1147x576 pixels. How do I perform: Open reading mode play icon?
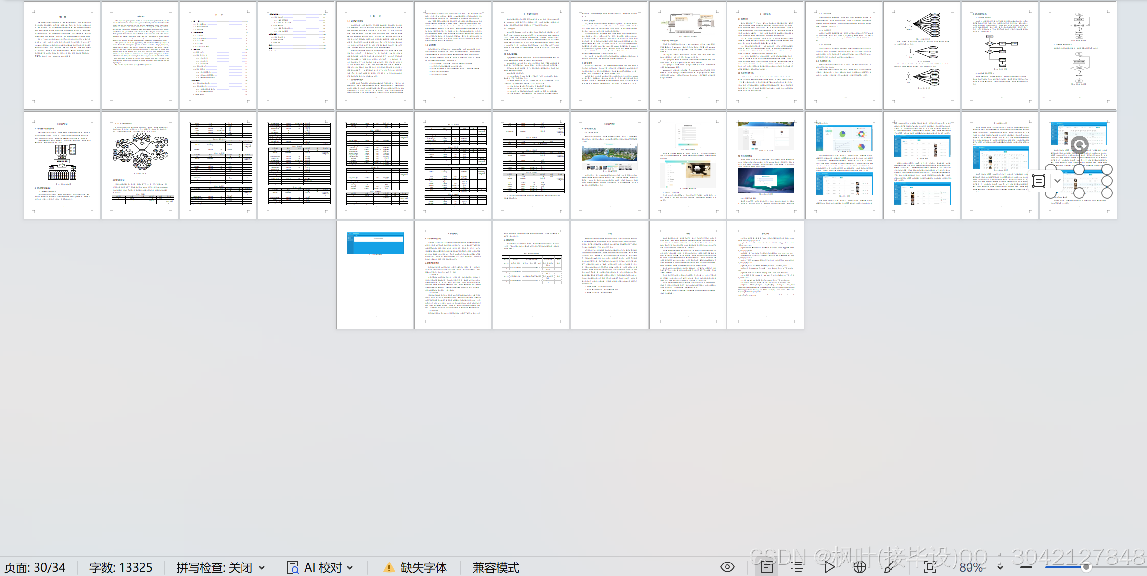point(829,567)
